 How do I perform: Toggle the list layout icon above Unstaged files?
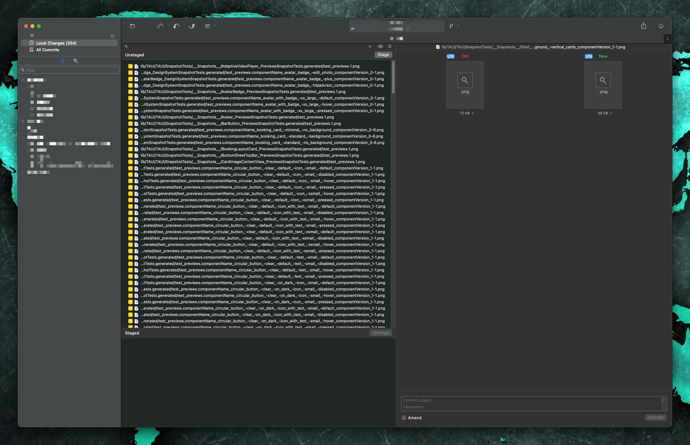pyautogui.click(x=389, y=46)
